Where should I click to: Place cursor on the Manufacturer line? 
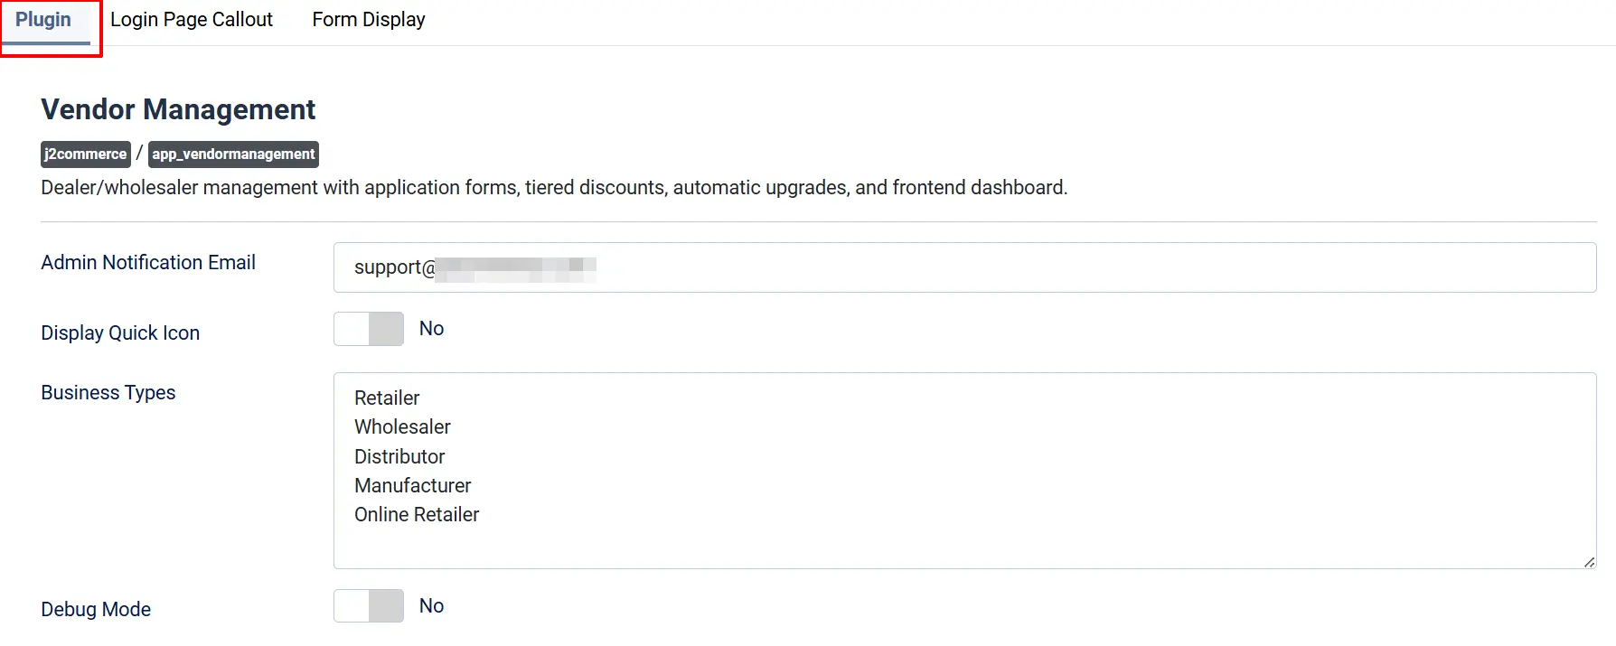(413, 486)
